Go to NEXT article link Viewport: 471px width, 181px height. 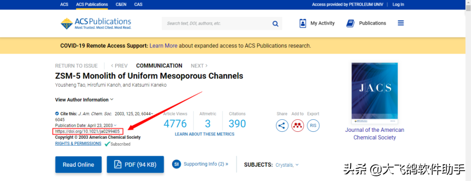[x=199, y=66]
